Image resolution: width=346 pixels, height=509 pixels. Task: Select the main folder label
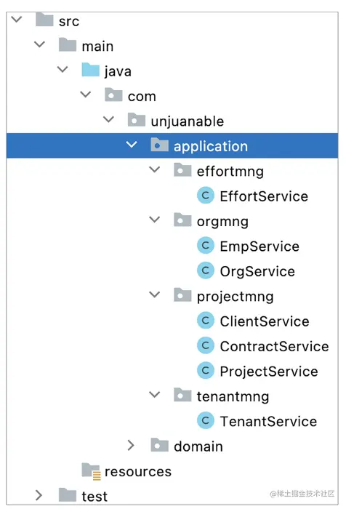click(97, 46)
